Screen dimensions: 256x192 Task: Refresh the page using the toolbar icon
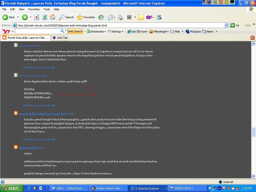pos(44,17)
